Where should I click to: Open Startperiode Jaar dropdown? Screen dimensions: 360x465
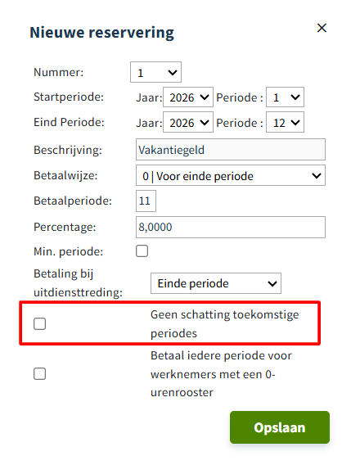(x=188, y=97)
